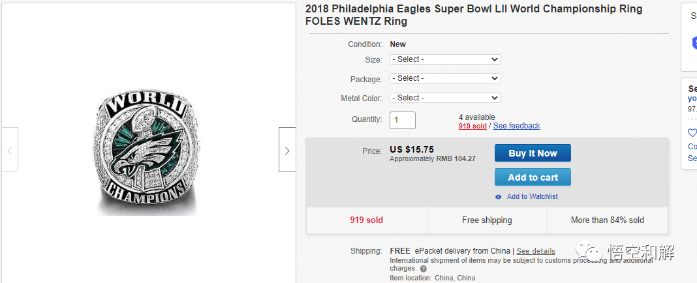Click the Quantity input field

coord(403,120)
